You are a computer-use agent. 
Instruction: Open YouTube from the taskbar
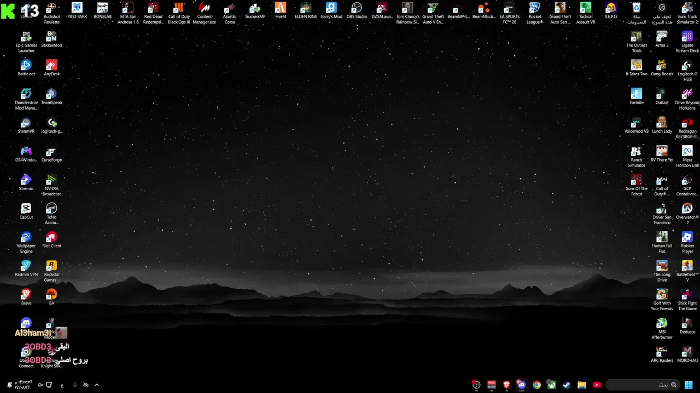click(x=597, y=385)
